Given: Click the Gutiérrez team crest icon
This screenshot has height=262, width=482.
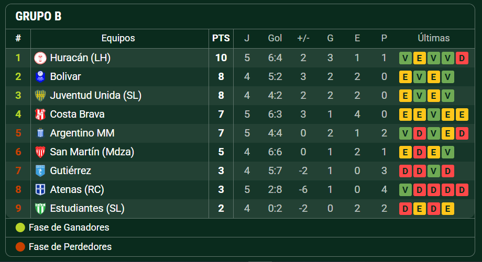Looking at the screenshot, I should [40, 171].
